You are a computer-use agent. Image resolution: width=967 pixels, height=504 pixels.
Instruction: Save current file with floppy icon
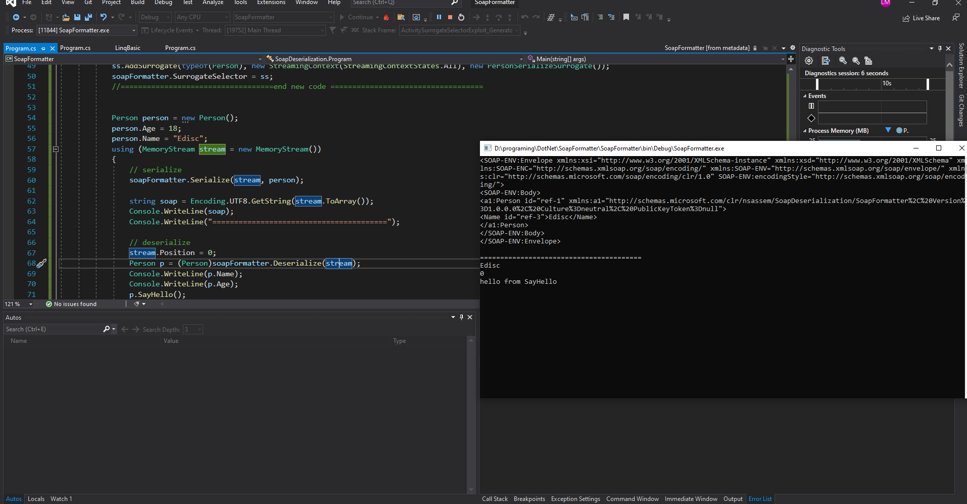pyautogui.click(x=77, y=17)
